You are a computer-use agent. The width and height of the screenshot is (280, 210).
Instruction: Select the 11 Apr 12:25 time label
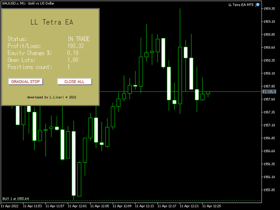pos(212,206)
